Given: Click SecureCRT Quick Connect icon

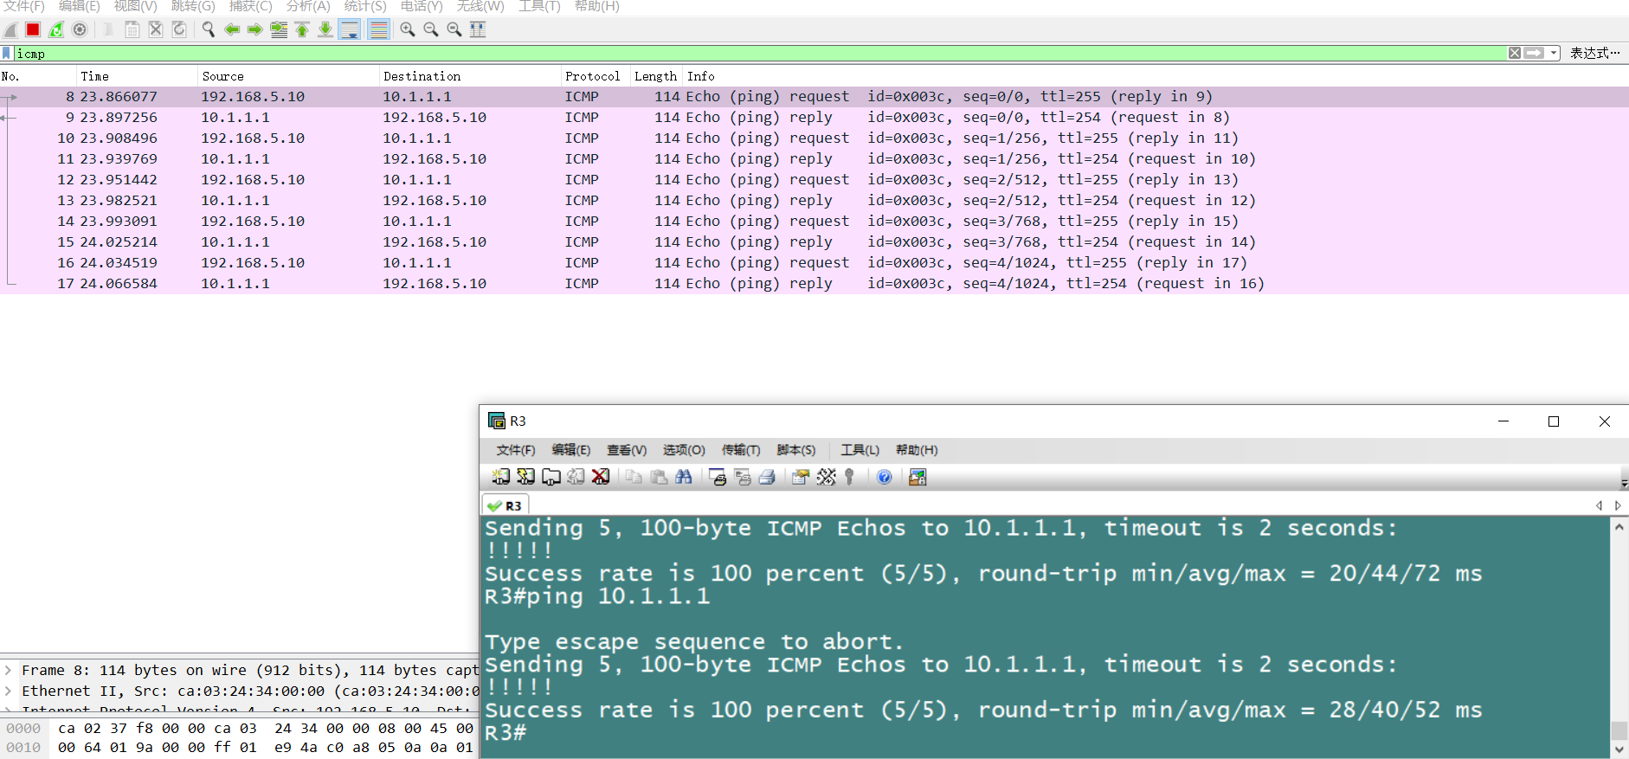Looking at the screenshot, I should (x=525, y=477).
